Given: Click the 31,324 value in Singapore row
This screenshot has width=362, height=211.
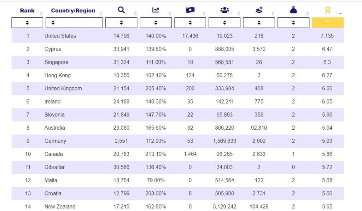Looking at the screenshot, I should 121,62.
